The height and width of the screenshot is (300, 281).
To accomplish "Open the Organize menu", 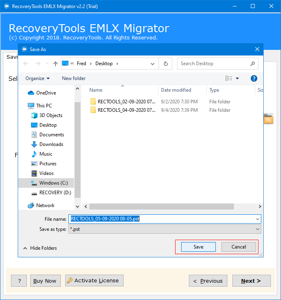I will click(x=37, y=78).
